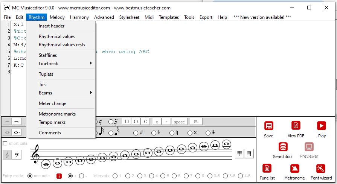The width and height of the screenshot is (337, 184).
Task: Click the highest note on the staff
Action: pyautogui.click(x=227, y=144)
